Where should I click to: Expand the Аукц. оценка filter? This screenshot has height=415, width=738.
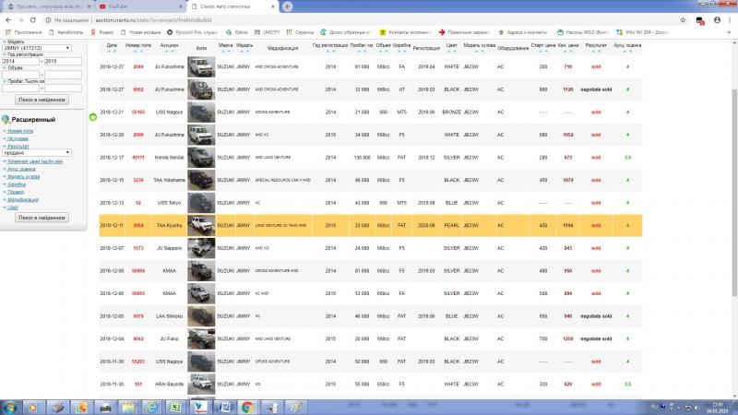(21, 169)
